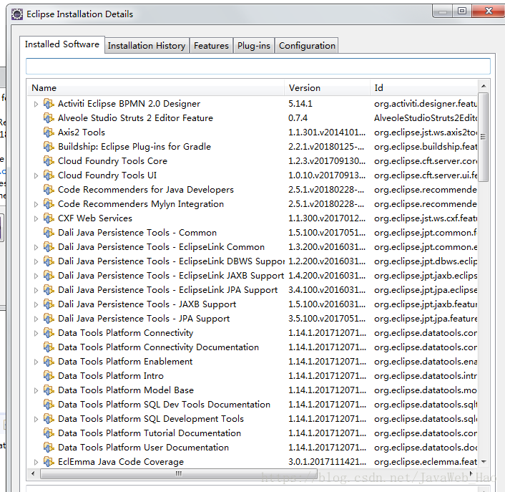Click the horizontal scrollbar left arrow
Viewport: 505px width, 492px height.
pos(33,473)
